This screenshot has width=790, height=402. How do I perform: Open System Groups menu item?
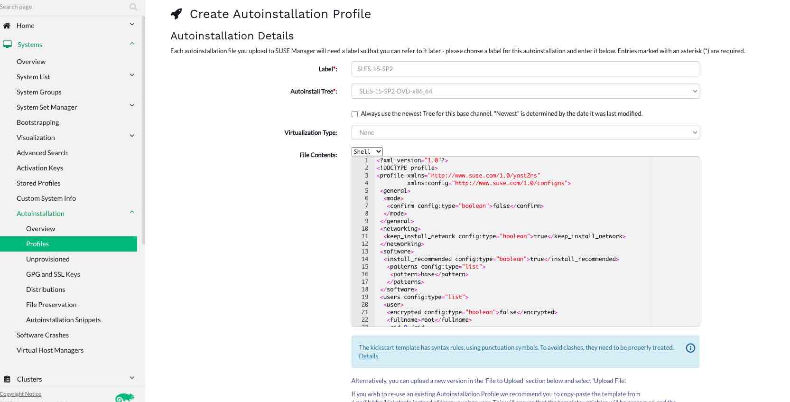pyautogui.click(x=39, y=92)
